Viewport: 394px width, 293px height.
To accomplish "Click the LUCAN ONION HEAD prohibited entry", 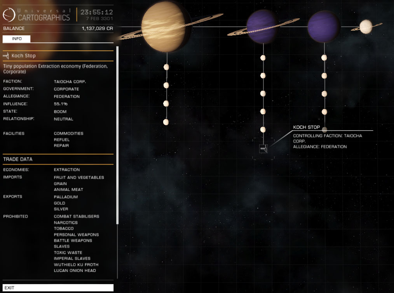I will [x=75, y=271].
